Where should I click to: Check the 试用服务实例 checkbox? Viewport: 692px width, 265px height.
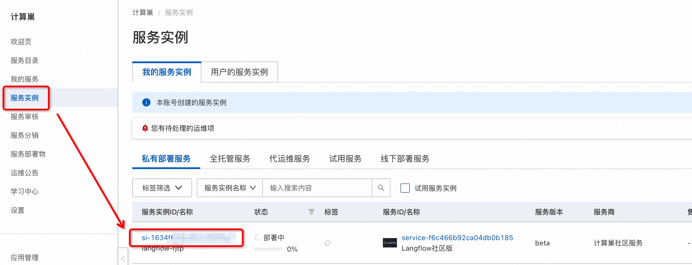coord(405,188)
